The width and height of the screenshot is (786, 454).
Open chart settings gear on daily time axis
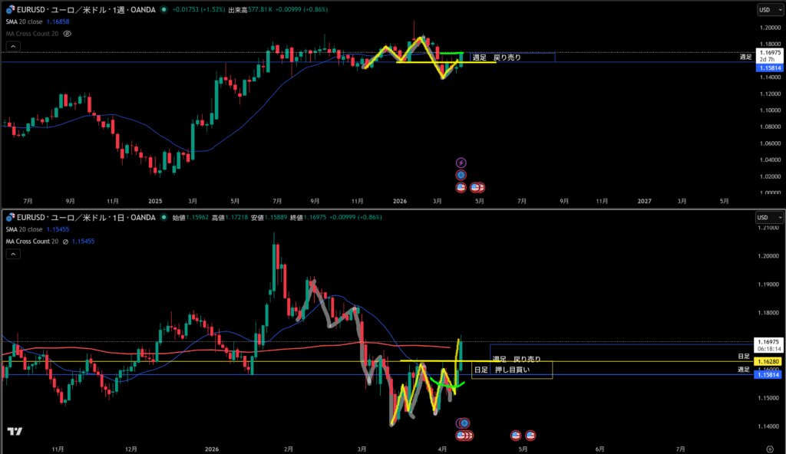[769, 447]
